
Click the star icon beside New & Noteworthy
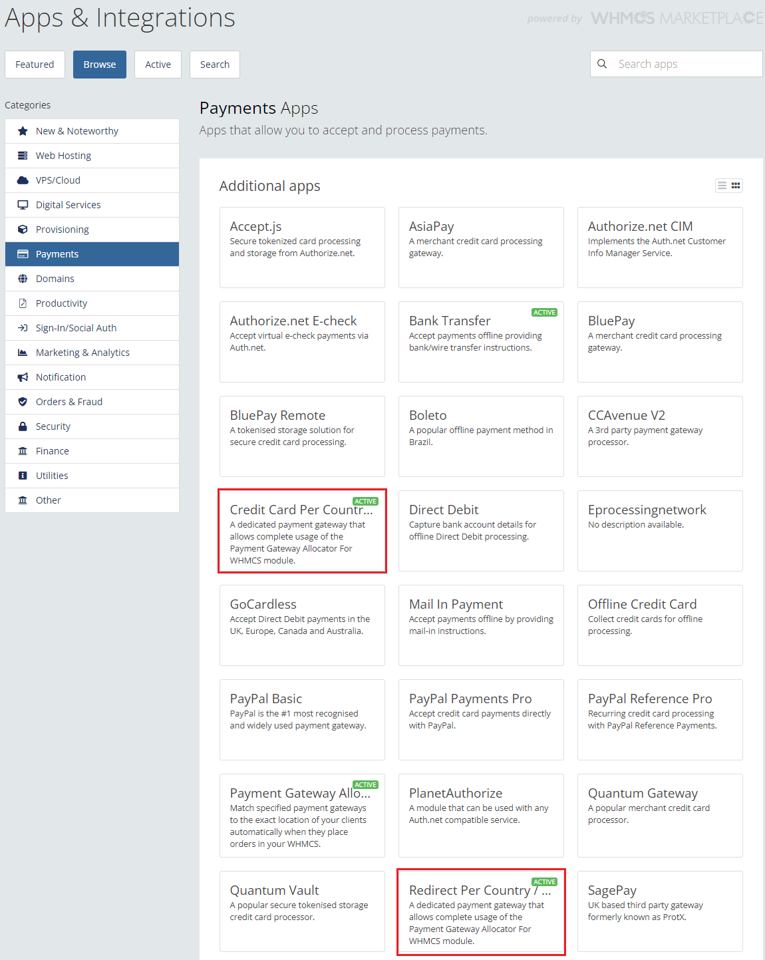click(23, 131)
